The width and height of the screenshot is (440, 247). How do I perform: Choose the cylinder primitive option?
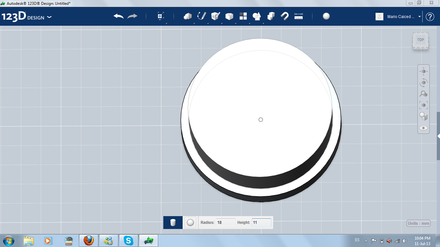[173, 222]
